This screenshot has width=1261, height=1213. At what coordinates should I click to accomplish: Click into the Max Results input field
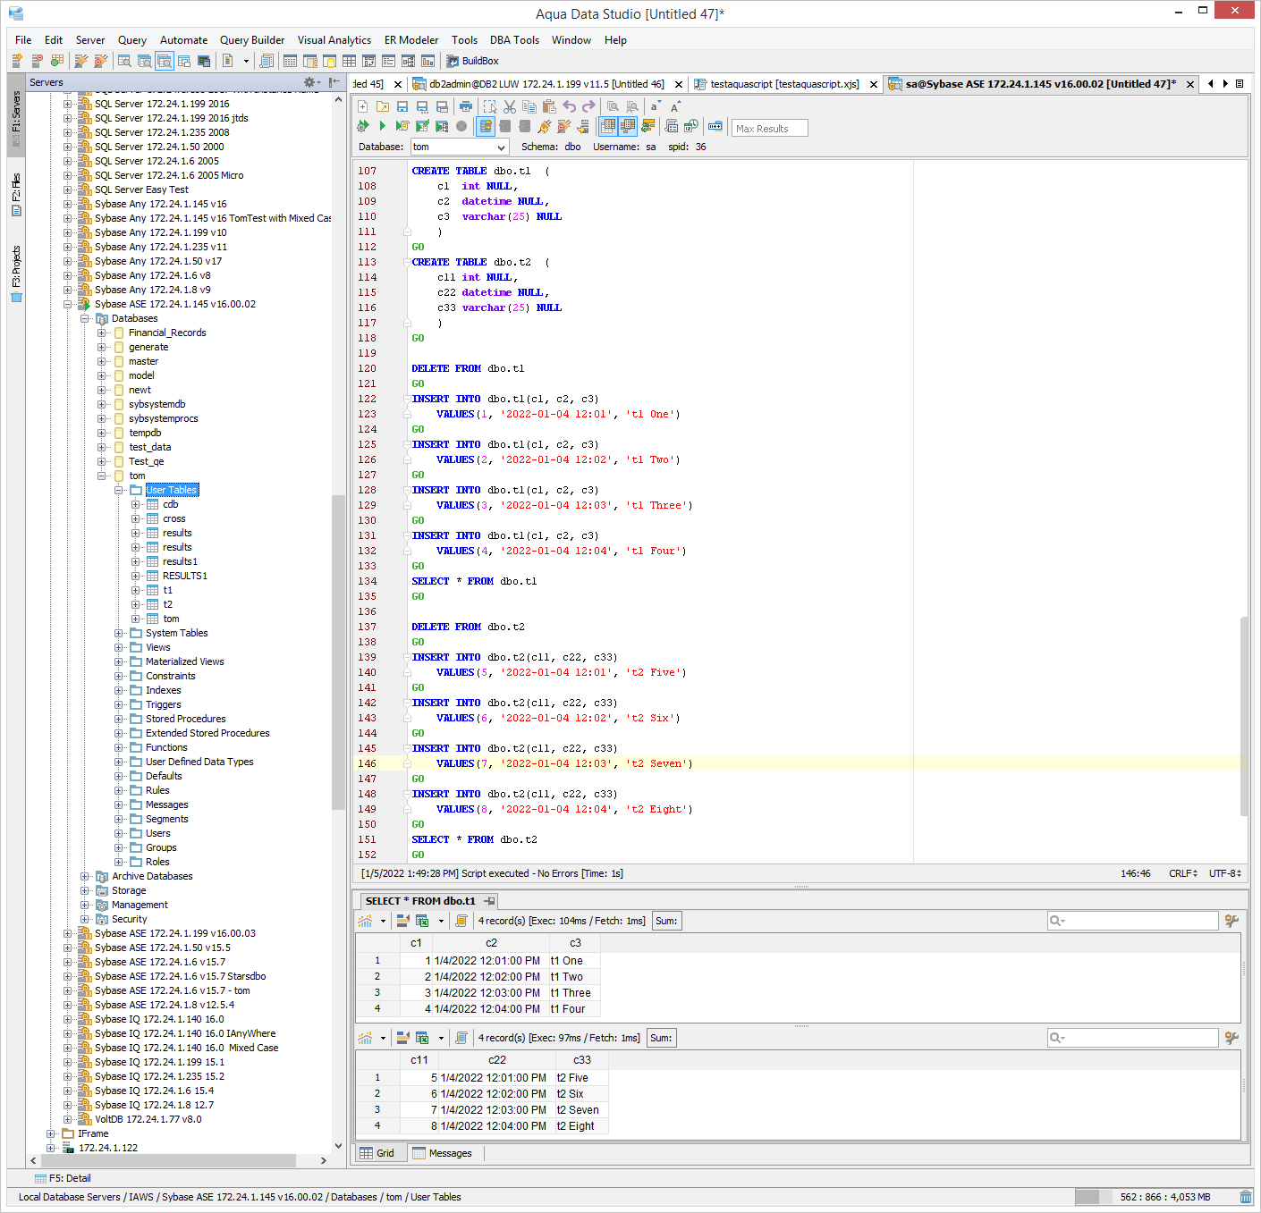point(769,128)
